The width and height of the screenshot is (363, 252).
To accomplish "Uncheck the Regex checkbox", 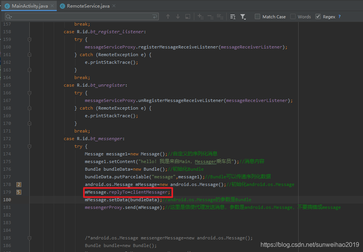I will point(318,16).
